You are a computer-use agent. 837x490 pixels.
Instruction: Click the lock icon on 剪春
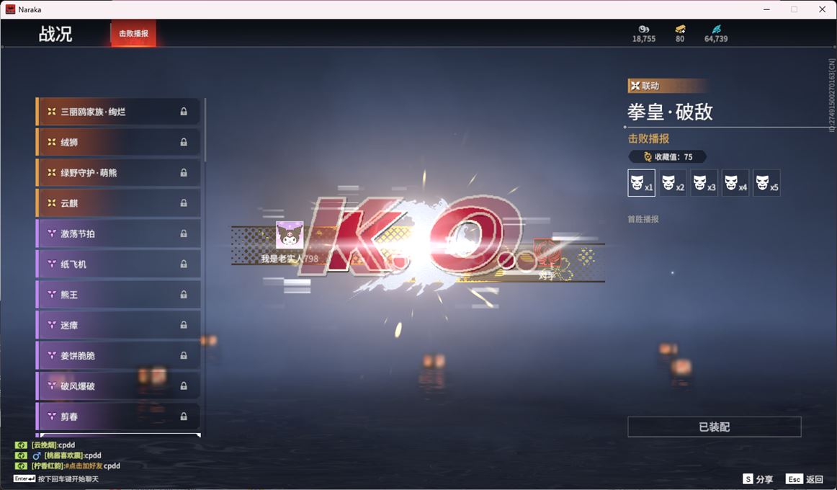tap(184, 416)
